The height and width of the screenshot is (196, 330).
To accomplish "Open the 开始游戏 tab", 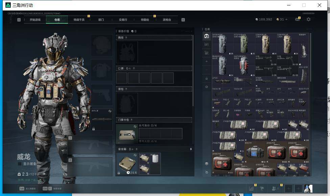I will coord(35,20).
